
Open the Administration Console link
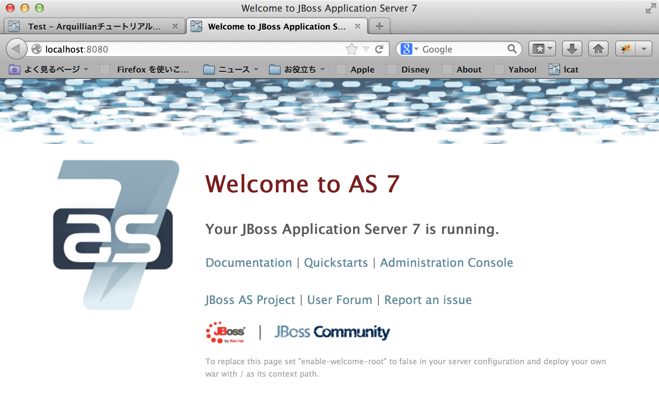click(447, 263)
